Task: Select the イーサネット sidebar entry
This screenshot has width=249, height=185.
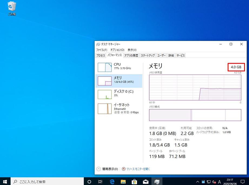Action: [119, 109]
